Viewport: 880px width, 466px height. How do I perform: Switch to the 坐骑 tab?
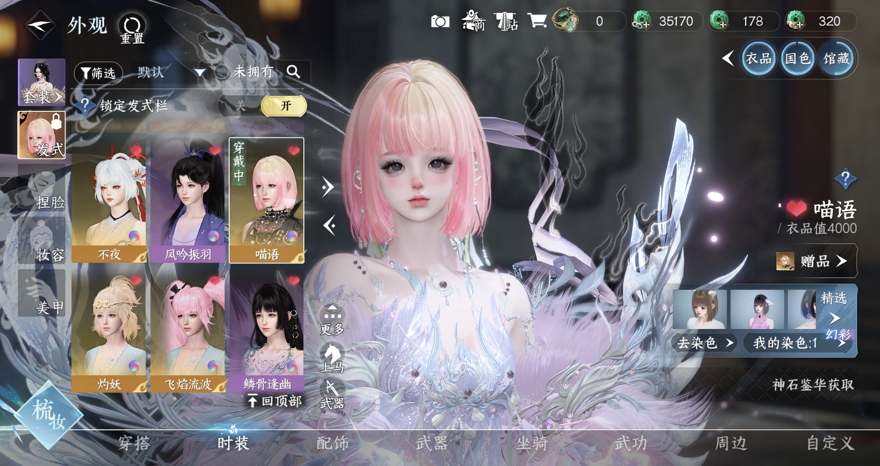[x=532, y=443]
